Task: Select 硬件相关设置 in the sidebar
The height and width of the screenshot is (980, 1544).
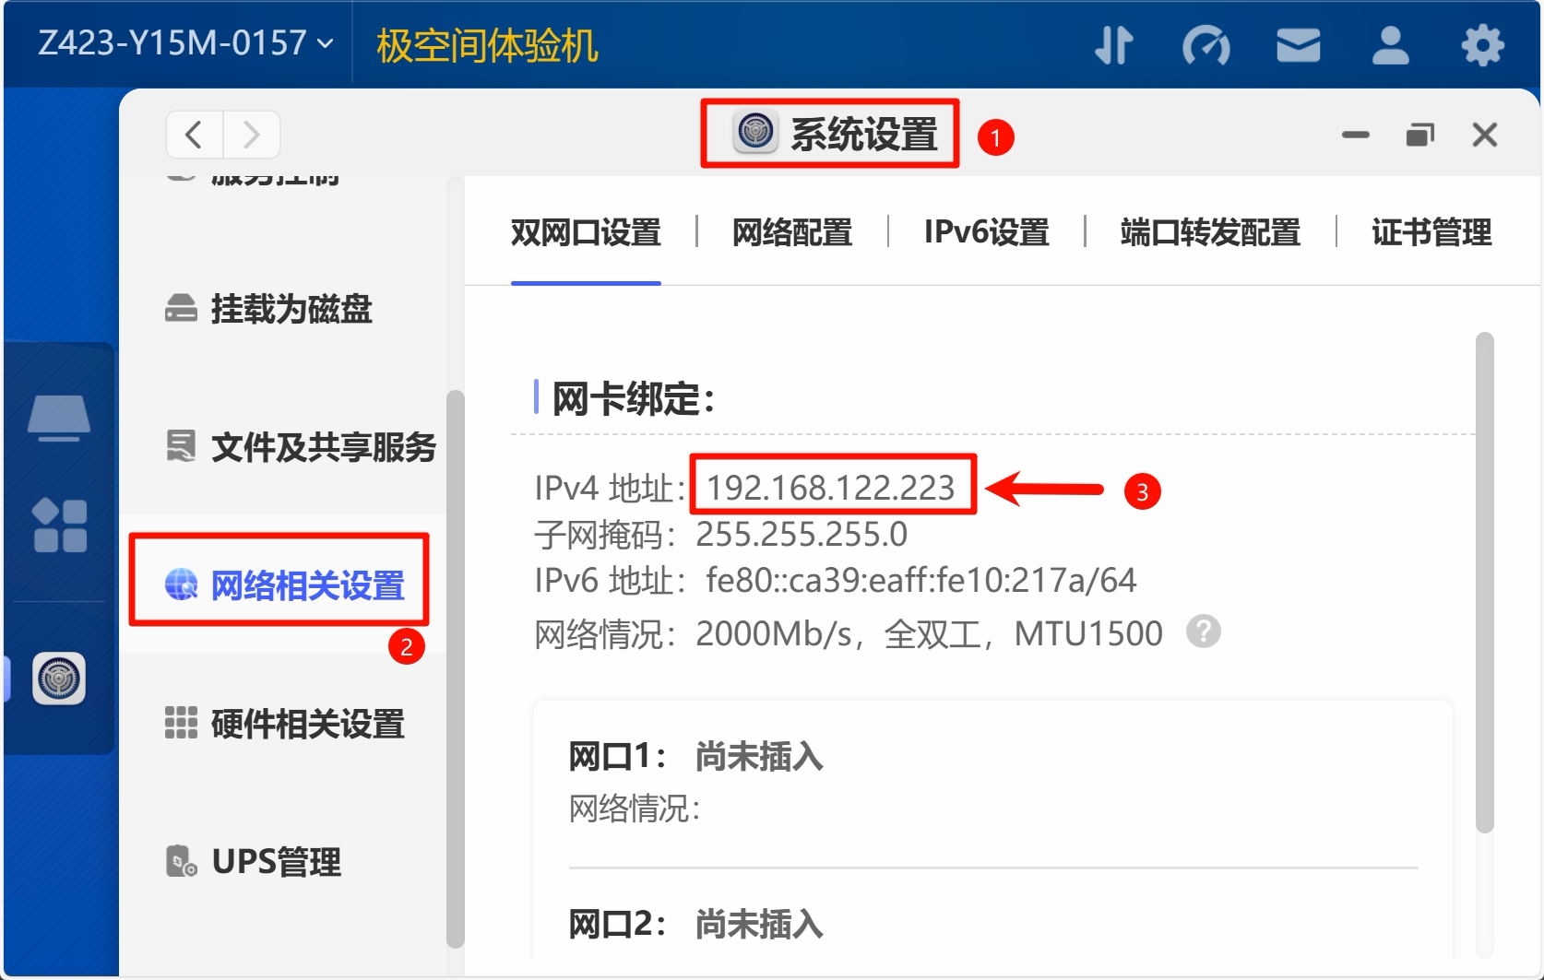Action: pos(282,724)
